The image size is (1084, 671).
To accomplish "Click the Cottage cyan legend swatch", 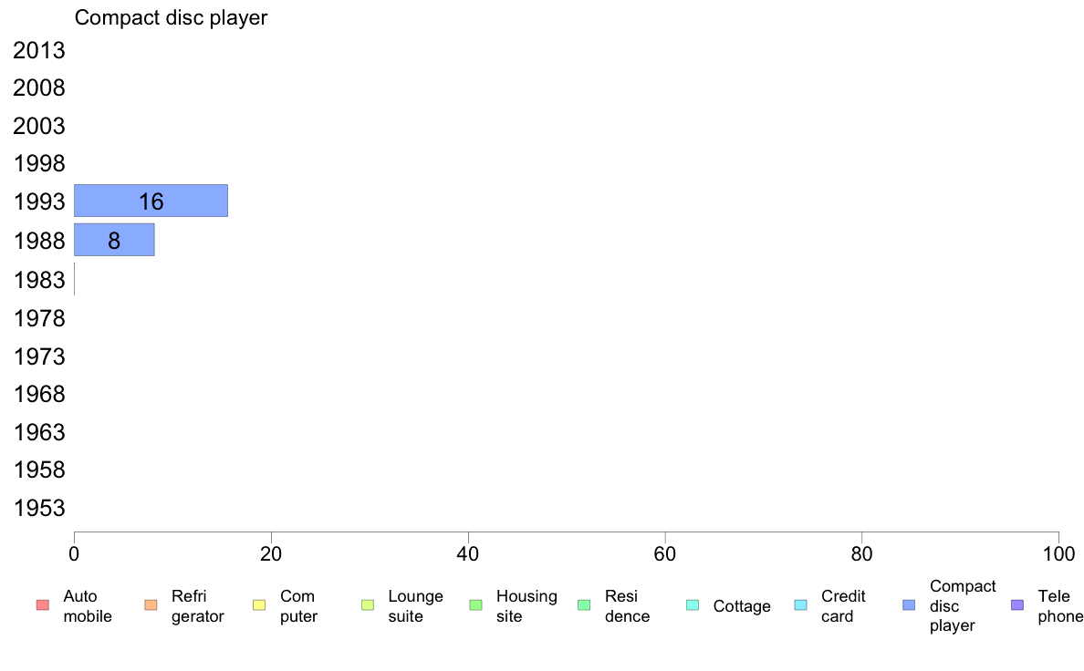I will tap(693, 605).
